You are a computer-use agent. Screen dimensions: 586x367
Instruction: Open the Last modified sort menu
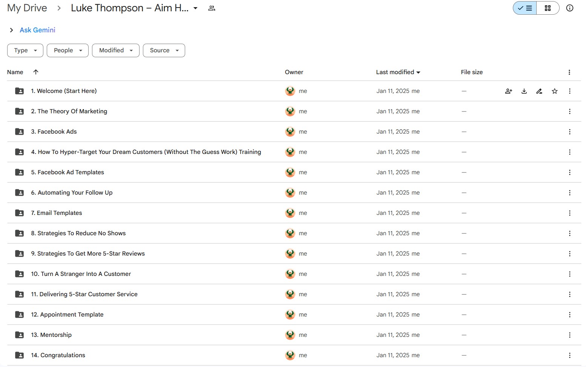[398, 72]
